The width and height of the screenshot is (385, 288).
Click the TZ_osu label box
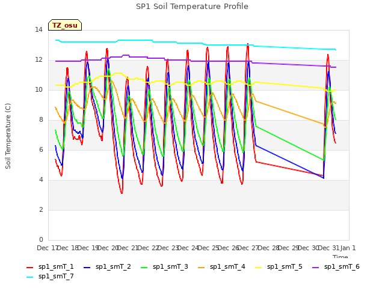click(65, 25)
